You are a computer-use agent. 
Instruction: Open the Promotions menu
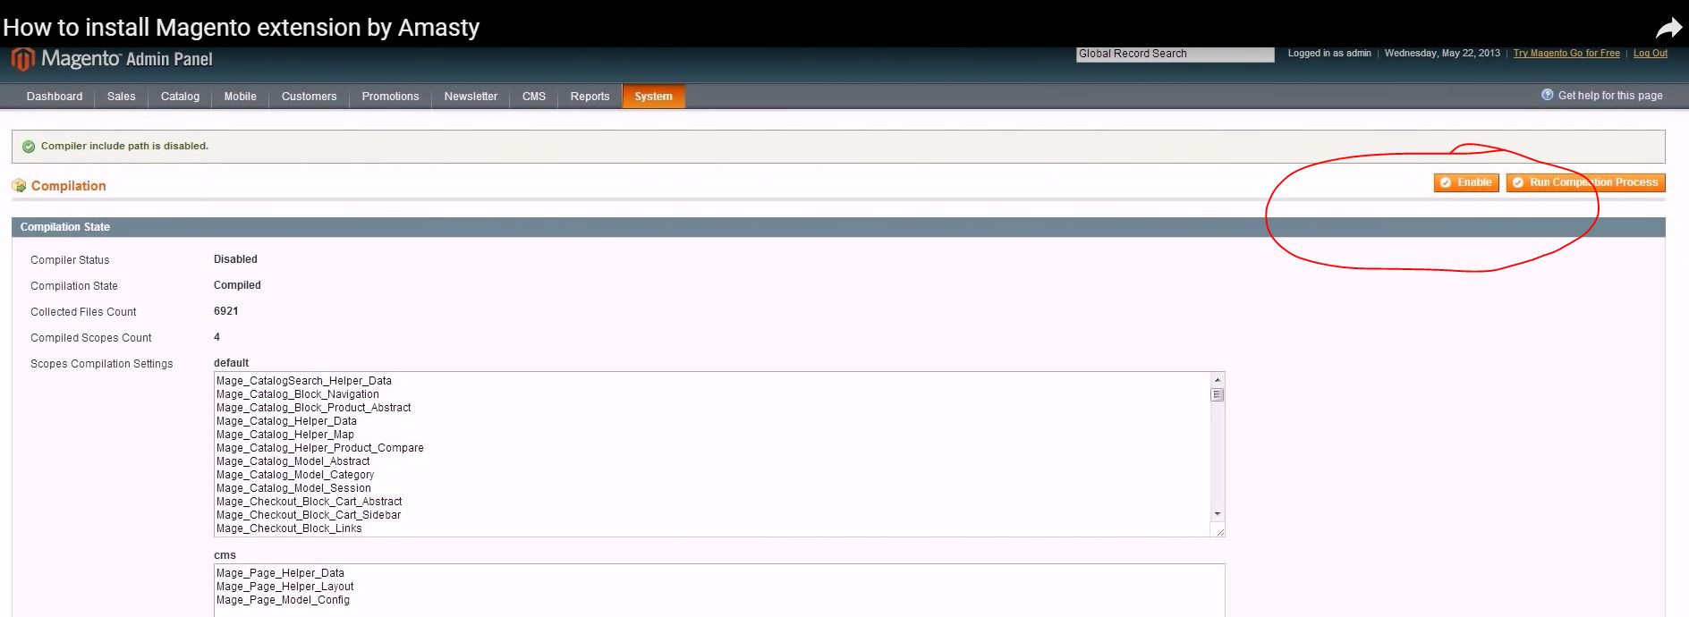390,97
